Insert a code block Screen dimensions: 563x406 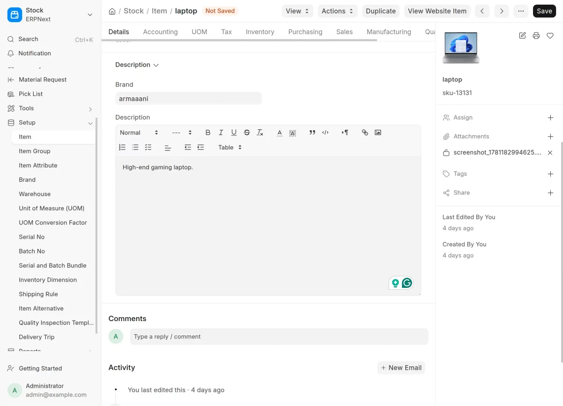click(325, 133)
